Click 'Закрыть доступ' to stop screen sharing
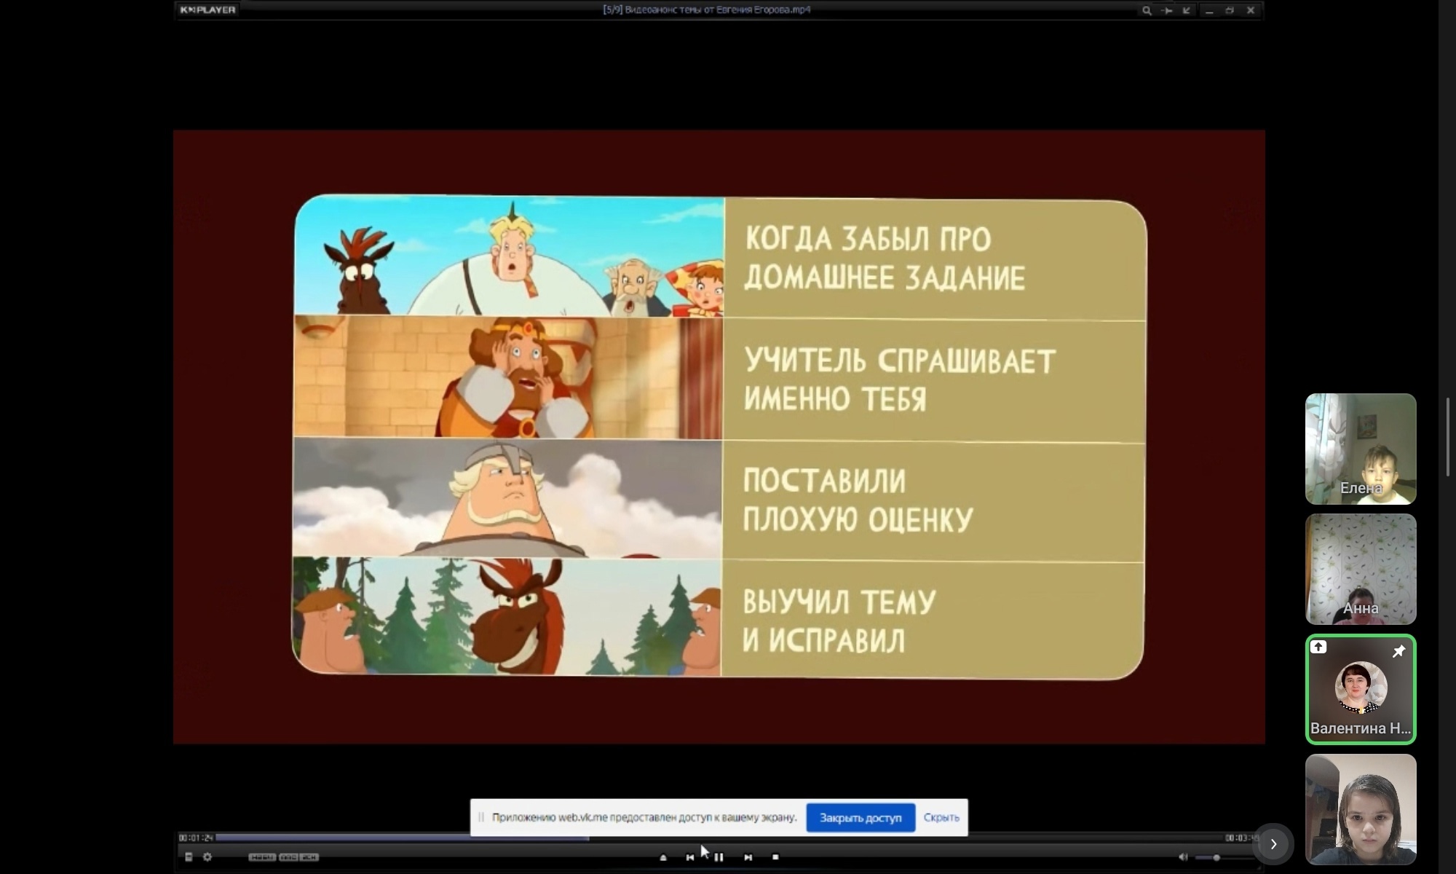This screenshot has height=874, width=1456. [860, 818]
